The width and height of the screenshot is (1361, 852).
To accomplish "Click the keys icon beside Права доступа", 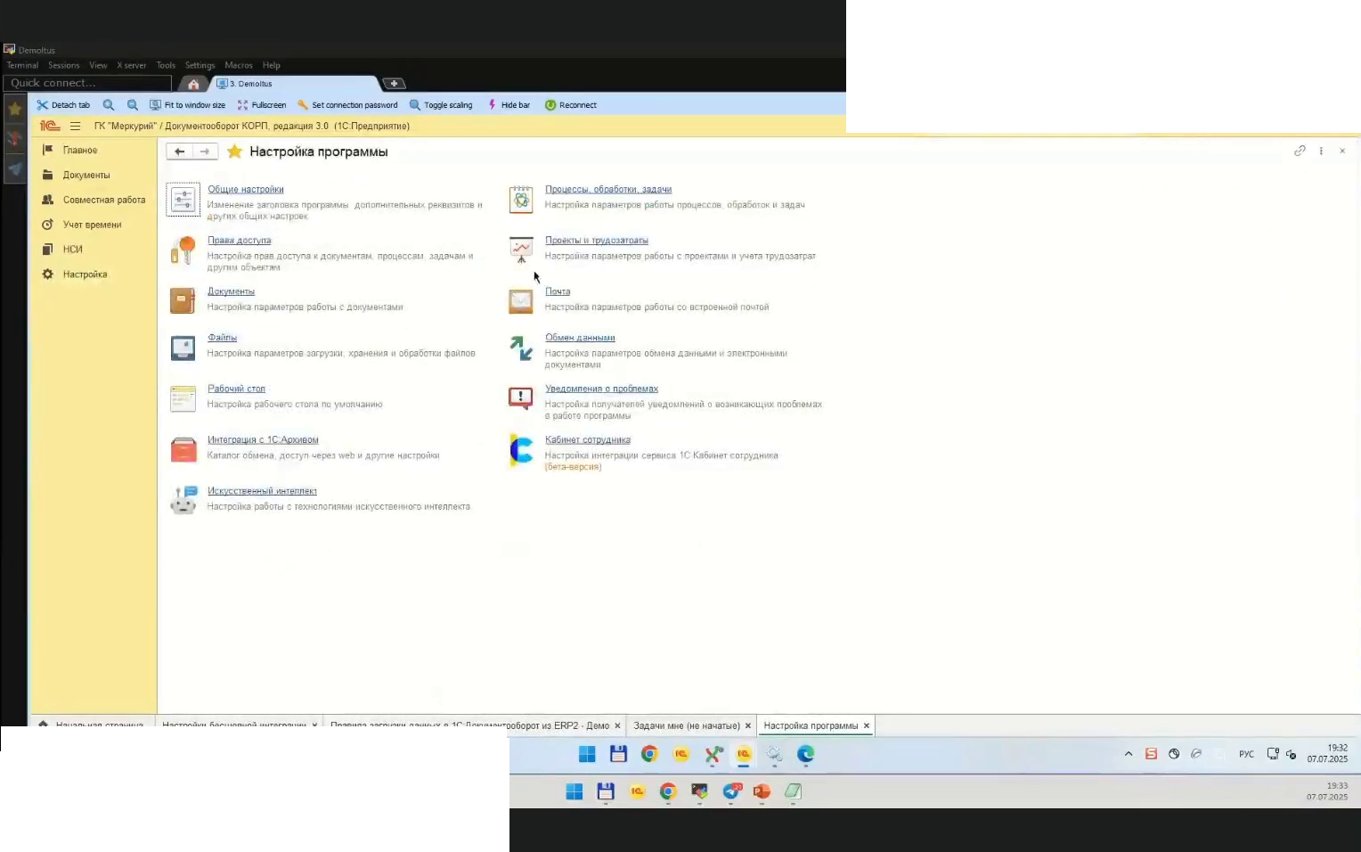I will (183, 250).
